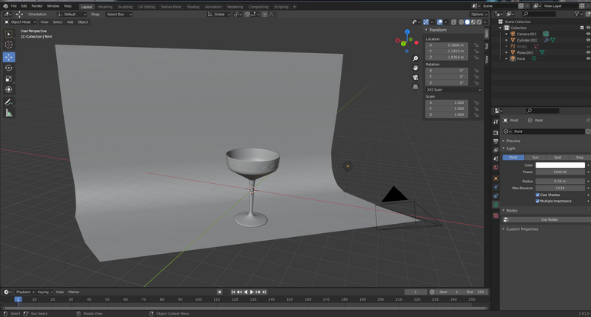Click the white light Color swatch
The image size is (591, 317).
click(x=559, y=165)
